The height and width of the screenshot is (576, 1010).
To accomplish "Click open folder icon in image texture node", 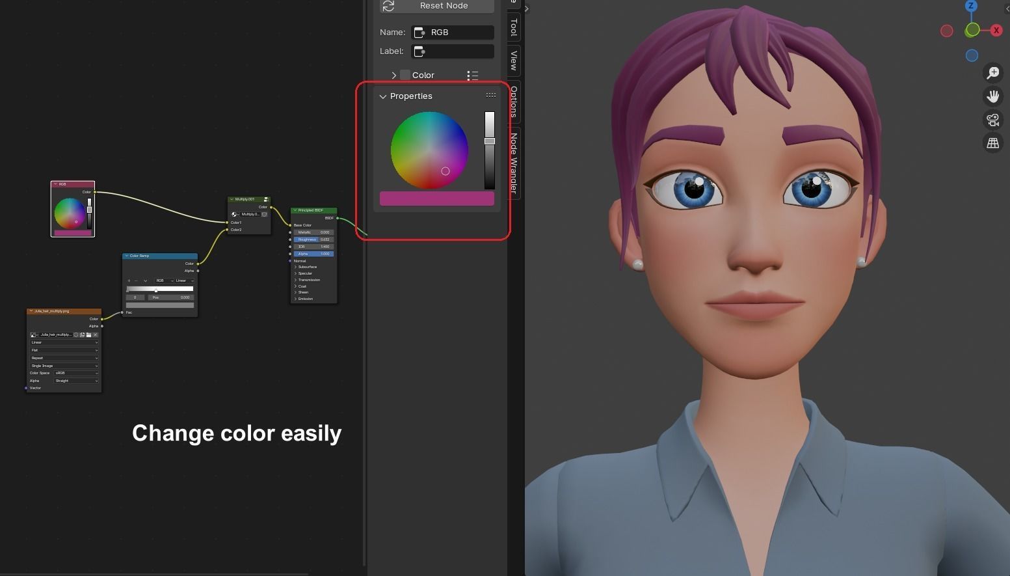I will tap(89, 335).
